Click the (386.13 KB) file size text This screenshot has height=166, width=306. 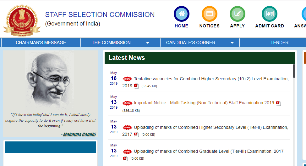pyautogui.click(x=131, y=111)
